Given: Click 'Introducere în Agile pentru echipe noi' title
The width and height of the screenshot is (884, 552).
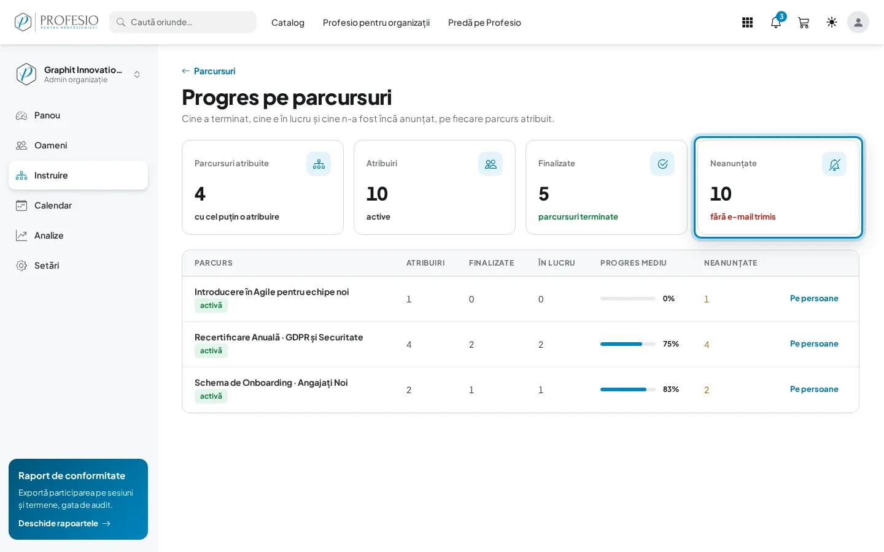Looking at the screenshot, I should [x=271, y=292].
